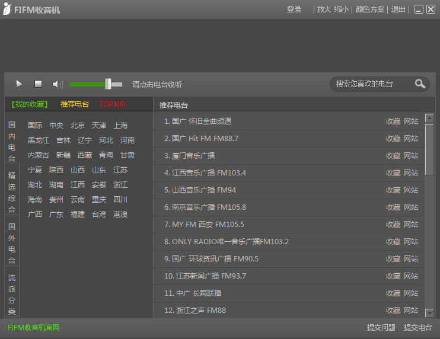The image size is (440, 339).
Task: Click the FIFM logo icon
Action: pyautogui.click(x=7, y=9)
